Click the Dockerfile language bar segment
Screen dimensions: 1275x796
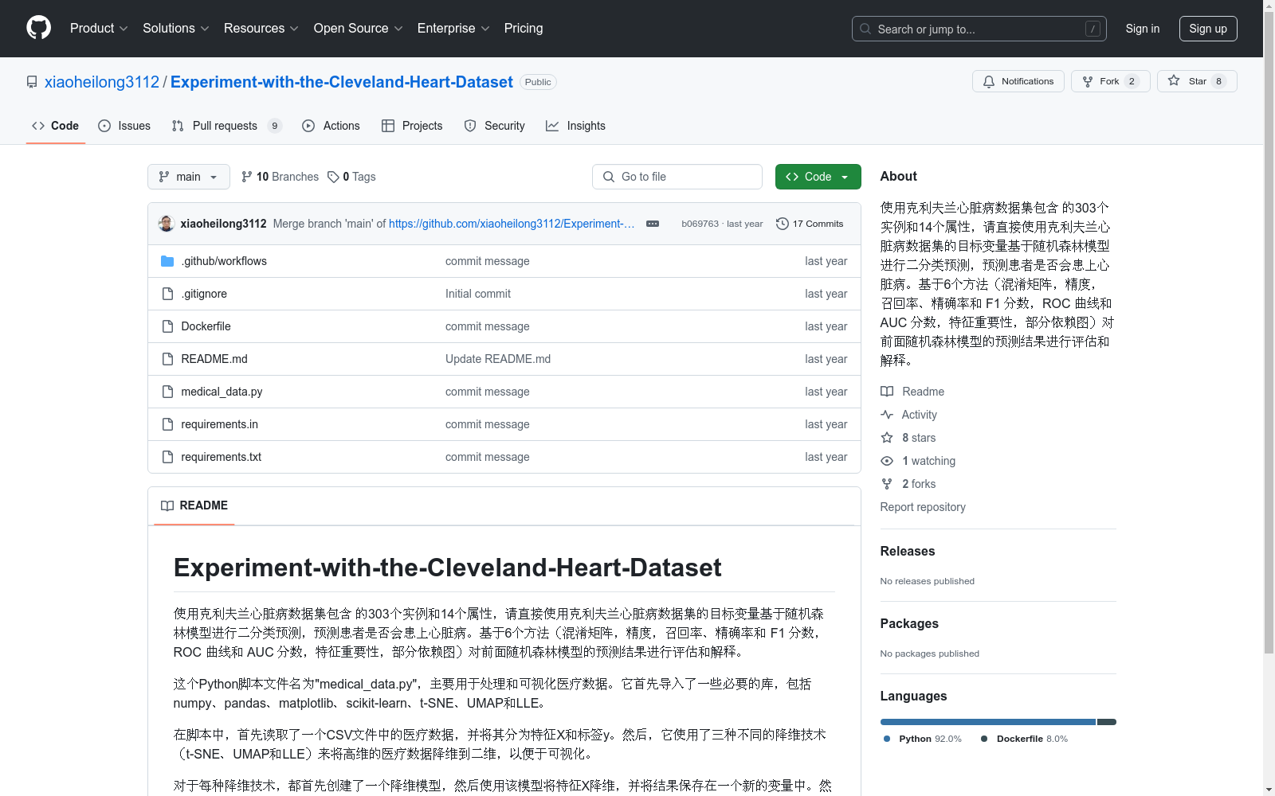click(x=1107, y=722)
